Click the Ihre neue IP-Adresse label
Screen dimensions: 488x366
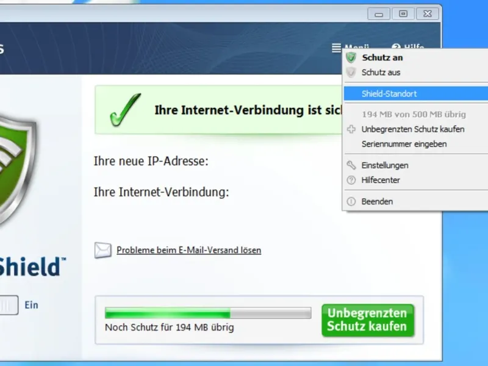(x=151, y=161)
